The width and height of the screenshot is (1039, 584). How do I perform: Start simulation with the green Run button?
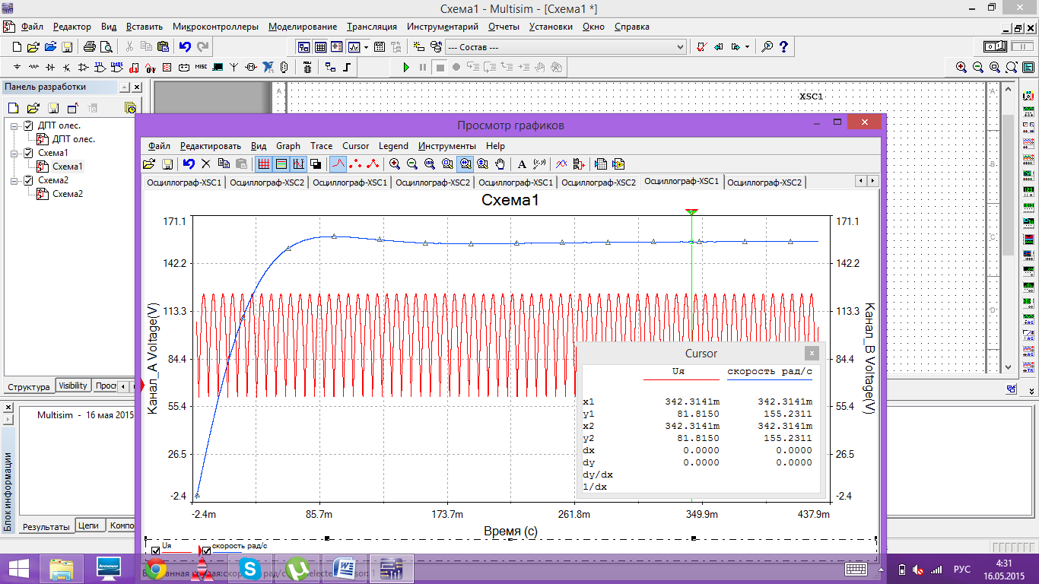[406, 67]
